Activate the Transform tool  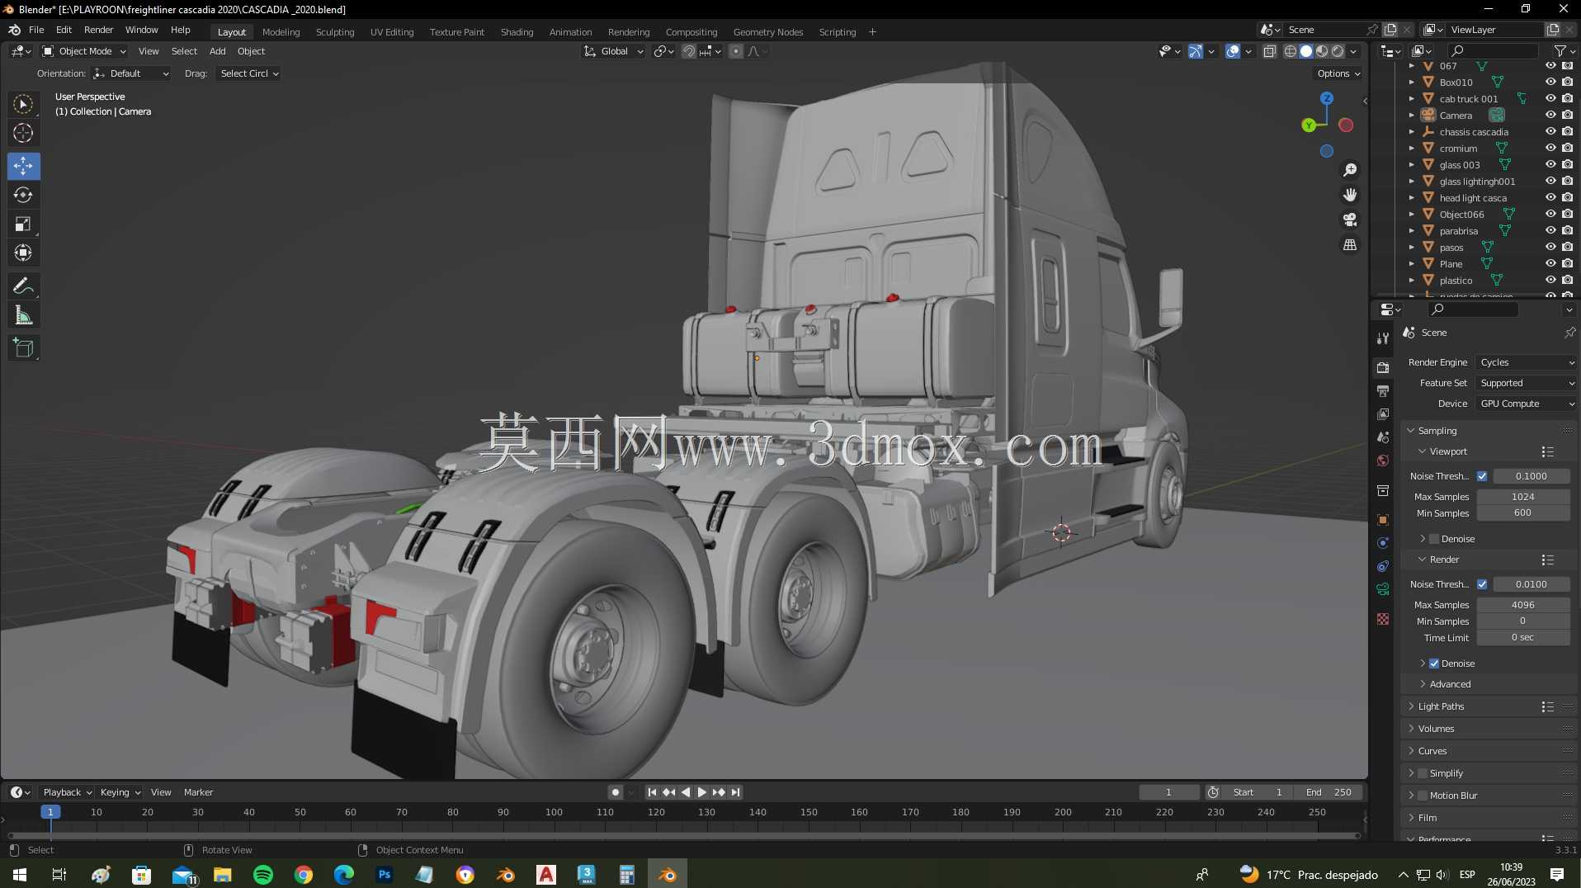[23, 253]
